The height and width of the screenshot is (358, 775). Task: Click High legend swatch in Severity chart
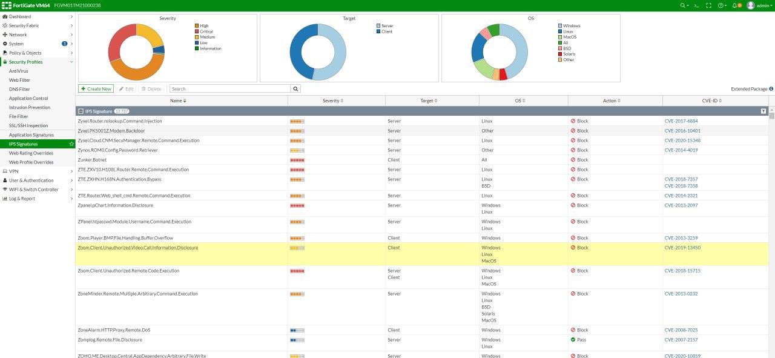pos(196,26)
